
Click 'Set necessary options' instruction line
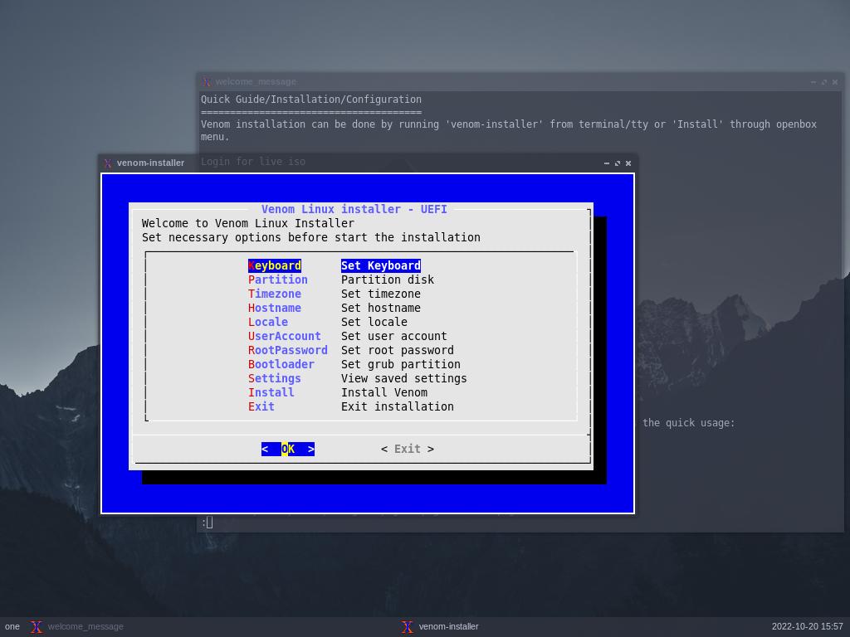click(311, 237)
